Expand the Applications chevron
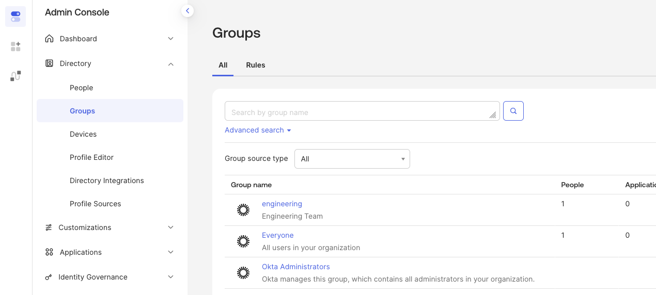Image resolution: width=656 pixels, height=295 pixels. tap(171, 252)
